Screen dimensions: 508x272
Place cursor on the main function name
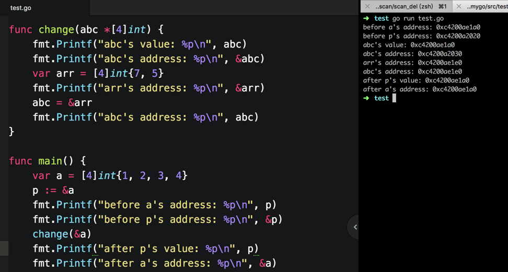[51, 161]
